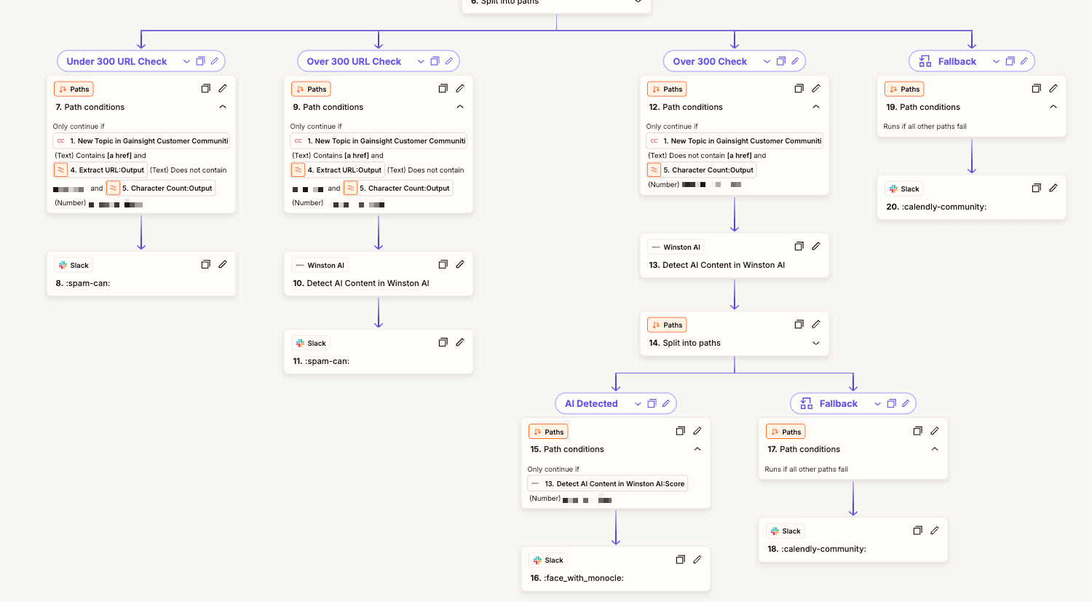
Task: Edit step 17 Path conditions card
Action: coord(935,432)
